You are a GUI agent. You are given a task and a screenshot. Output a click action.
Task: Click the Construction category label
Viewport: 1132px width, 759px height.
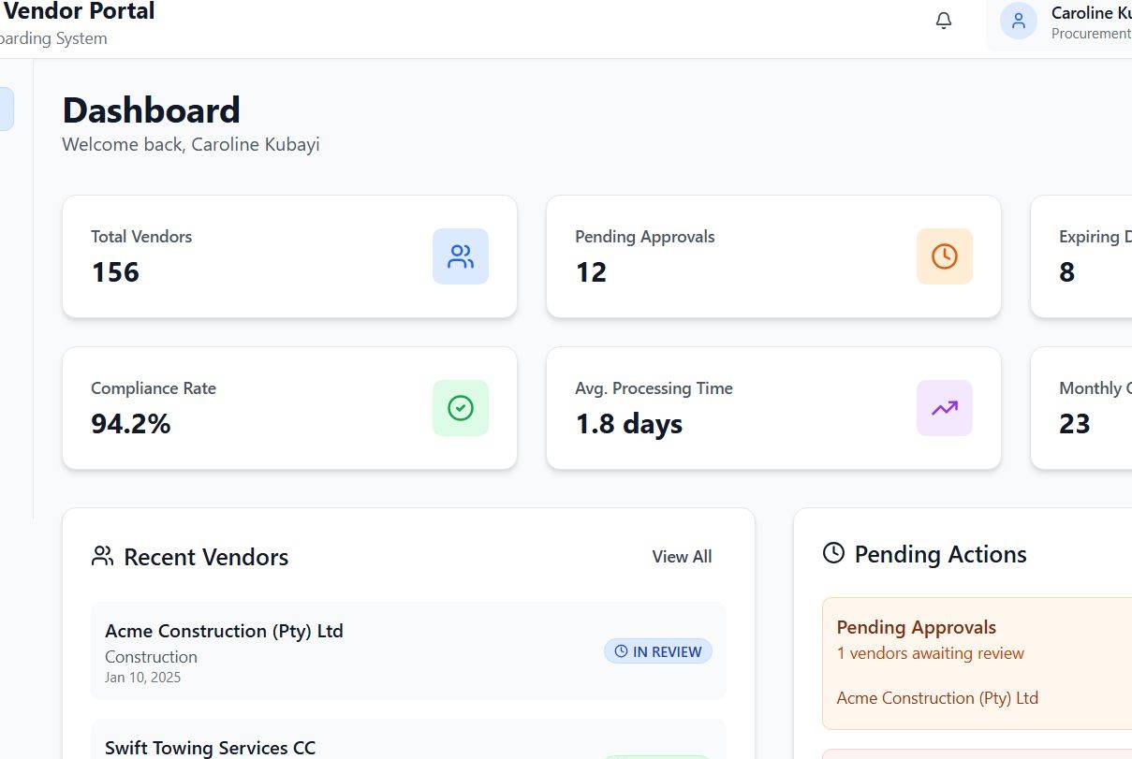tap(151, 657)
